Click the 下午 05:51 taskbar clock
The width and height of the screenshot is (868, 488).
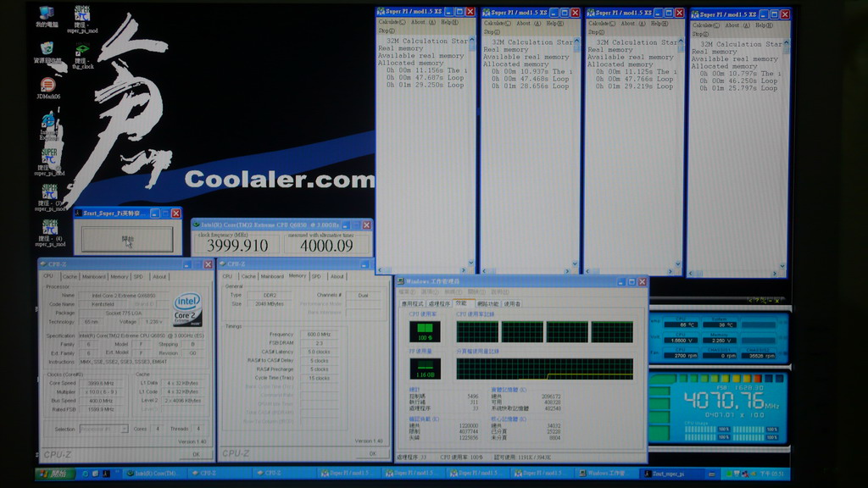[772, 474]
